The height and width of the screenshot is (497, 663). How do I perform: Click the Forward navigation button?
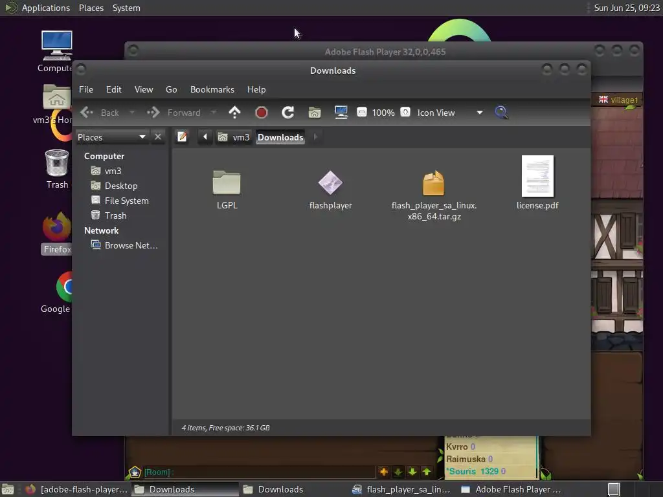174,113
